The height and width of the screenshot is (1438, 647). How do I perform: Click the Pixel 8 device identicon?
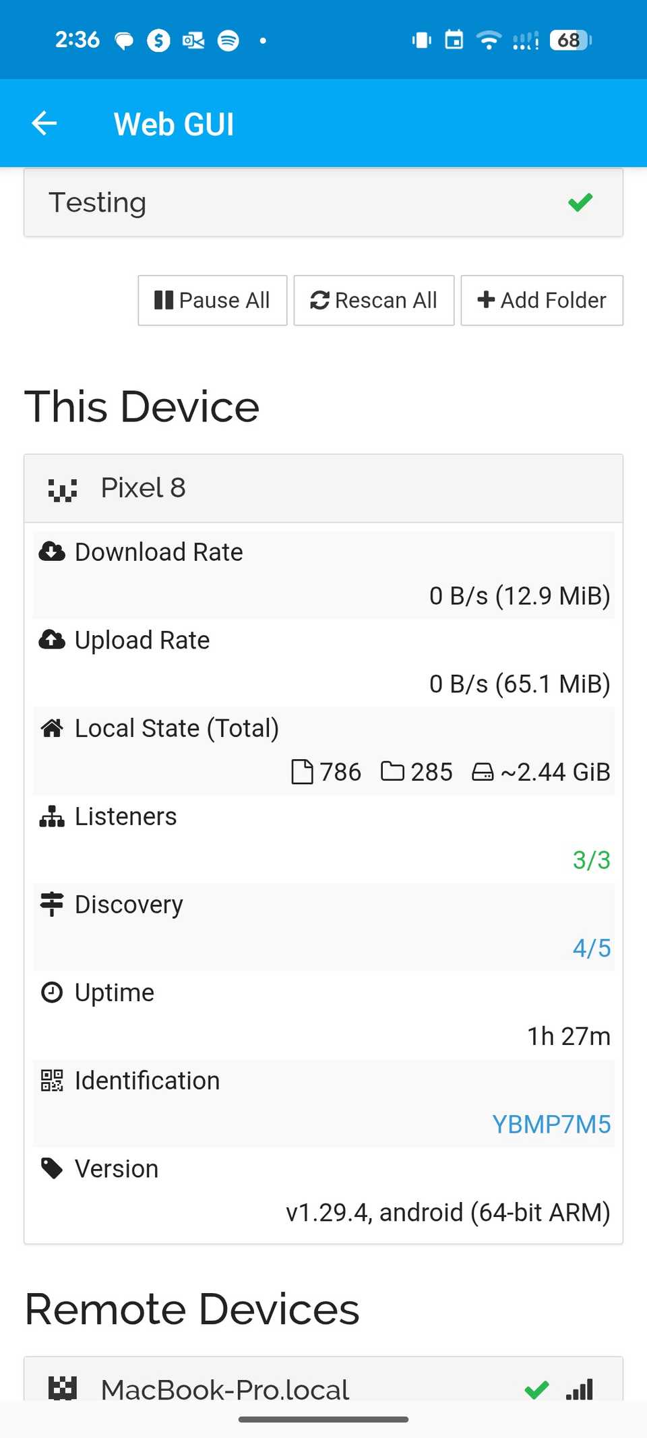(63, 489)
